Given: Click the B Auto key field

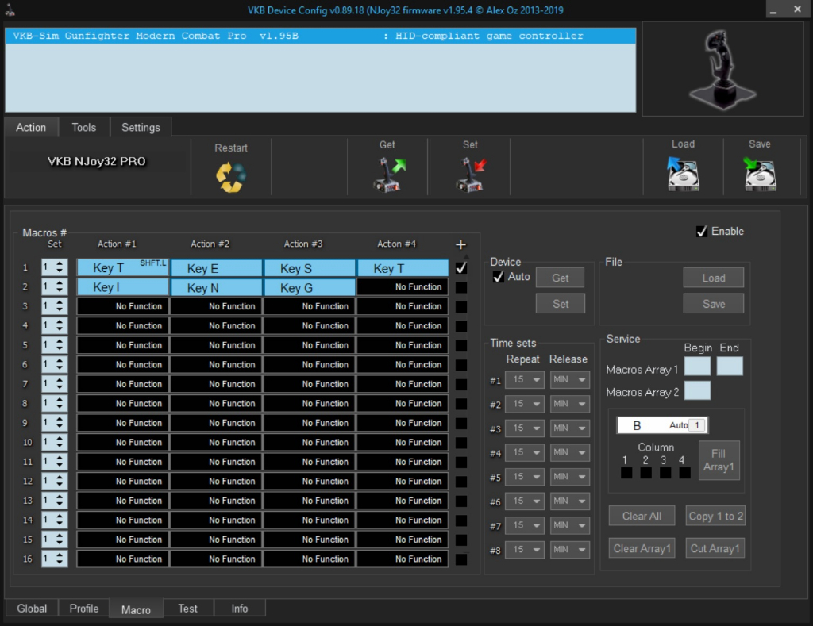Looking at the screenshot, I should [662, 425].
